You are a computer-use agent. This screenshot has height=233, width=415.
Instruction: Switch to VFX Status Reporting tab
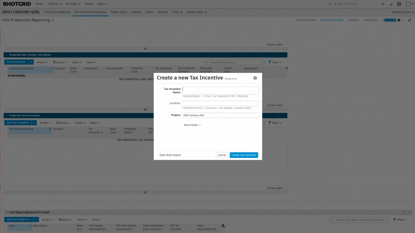tap(57, 12)
